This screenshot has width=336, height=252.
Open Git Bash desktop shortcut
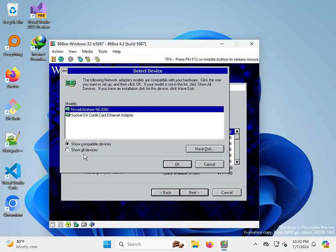pos(13,110)
